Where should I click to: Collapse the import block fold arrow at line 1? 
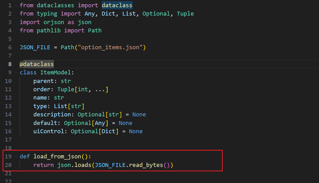(16, 5)
